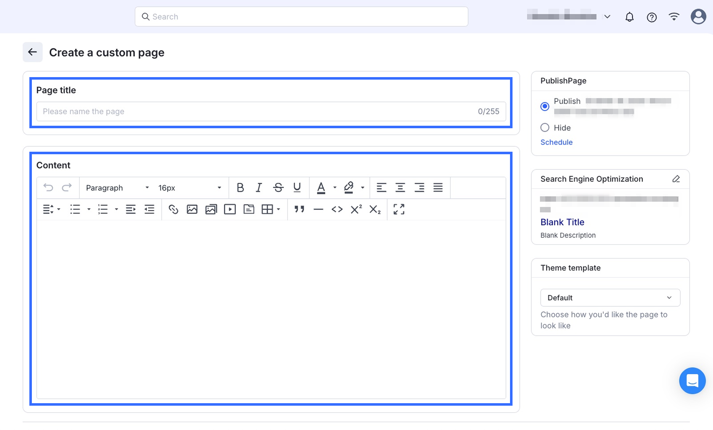This screenshot has height=430, width=713.
Task: Click the Bold formatting icon
Action: [240, 188]
